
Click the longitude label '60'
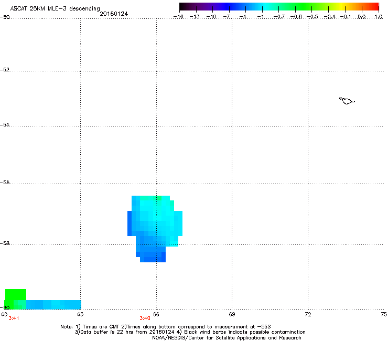tap(4, 314)
